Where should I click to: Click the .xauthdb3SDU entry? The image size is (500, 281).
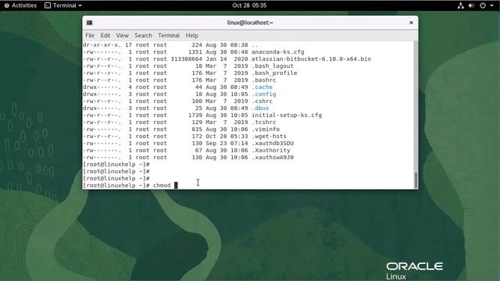[x=273, y=144]
